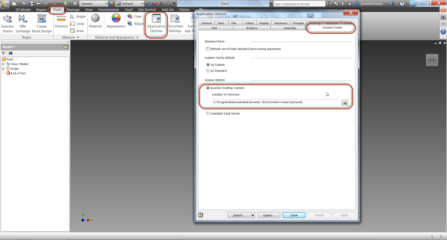Open the Autodesk Exchange X icon

click(x=392, y=3)
